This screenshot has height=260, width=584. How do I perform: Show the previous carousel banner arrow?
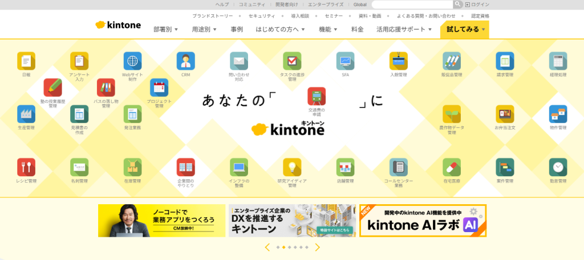[267, 247]
